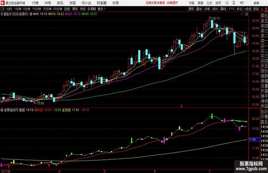
Task: Click 翘线 19.19 indicator value
Action: click(26, 110)
